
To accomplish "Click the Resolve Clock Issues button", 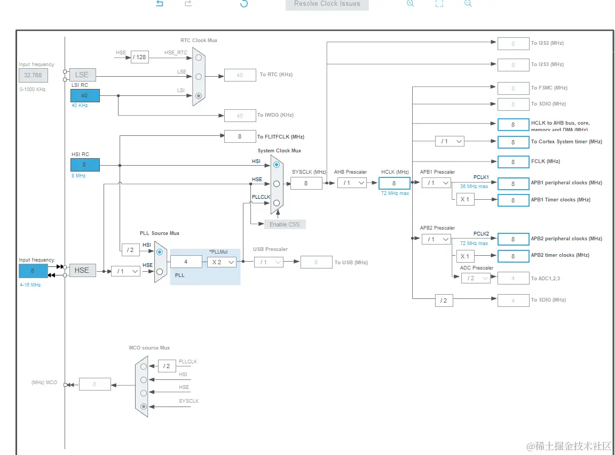I will tap(327, 4).
